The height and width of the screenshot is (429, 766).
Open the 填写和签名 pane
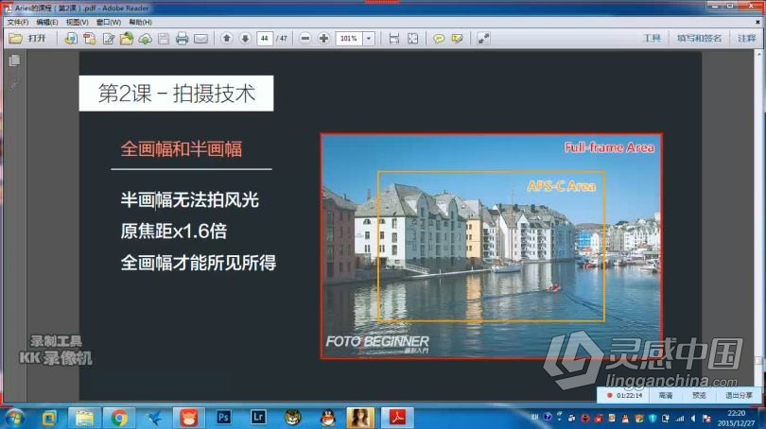[x=699, y=38]
